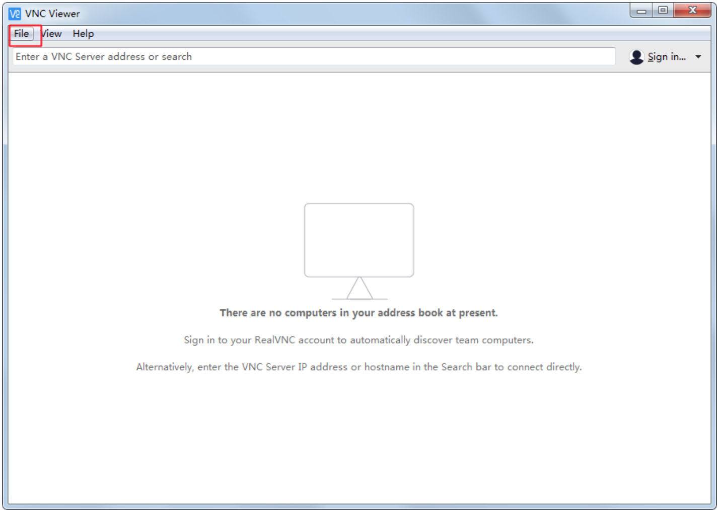This screenshot has width=718, height=510.
Task: Click the bold "no computers in your address book" message
Action: 358,313
